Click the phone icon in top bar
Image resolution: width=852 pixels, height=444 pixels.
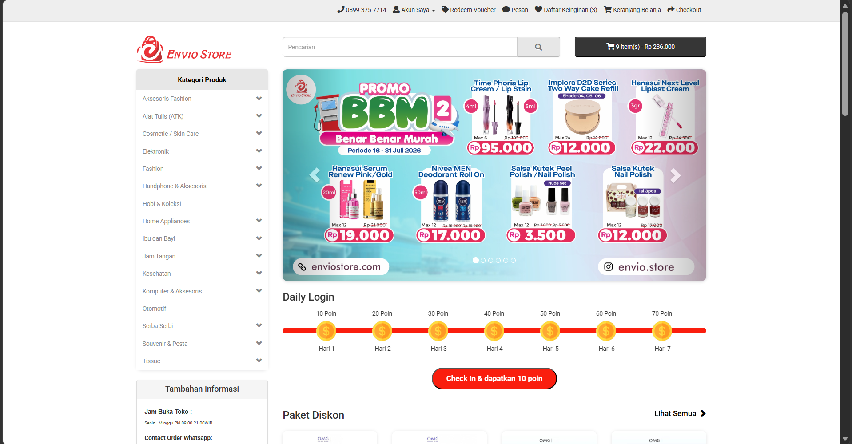pos(341,9)
